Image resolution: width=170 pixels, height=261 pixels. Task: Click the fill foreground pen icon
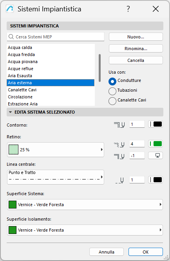(119, 145)
